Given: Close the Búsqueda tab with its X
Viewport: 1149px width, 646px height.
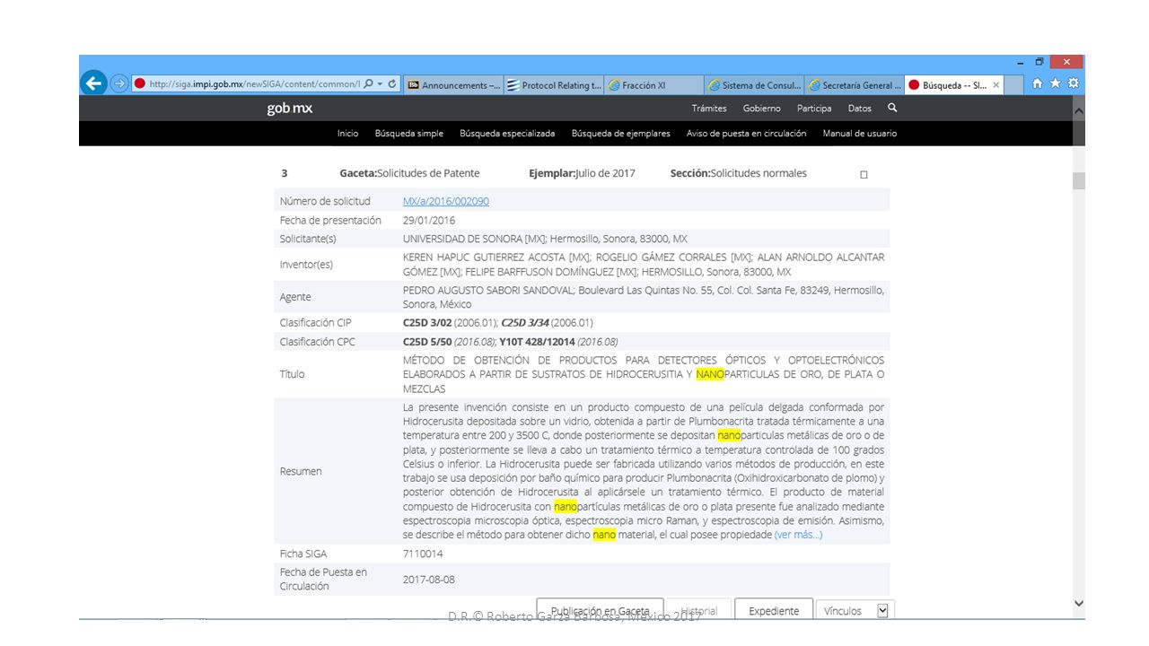Looking at the screenshot, I should 996,85.
